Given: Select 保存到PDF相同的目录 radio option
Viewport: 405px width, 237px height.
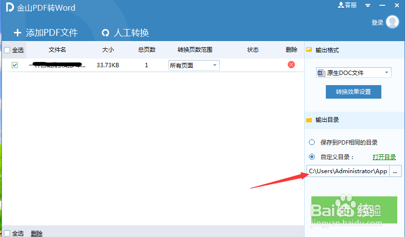Looking at the screenshot, I should [x=312, y=142].
